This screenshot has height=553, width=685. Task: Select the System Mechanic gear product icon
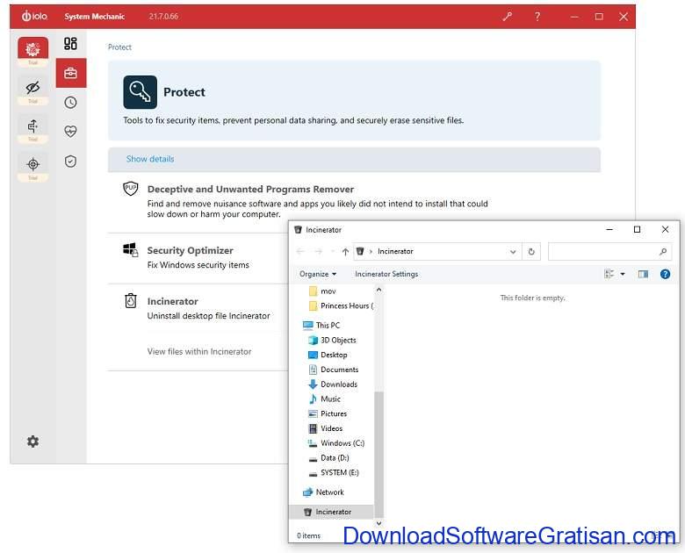pyautogui.click(x=32, y=48)
